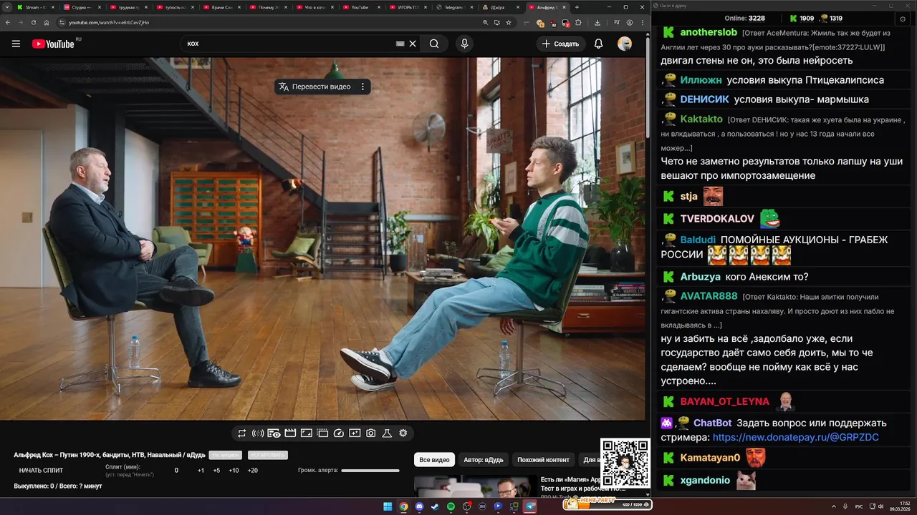Click the Chrome home button

point(46,23)
